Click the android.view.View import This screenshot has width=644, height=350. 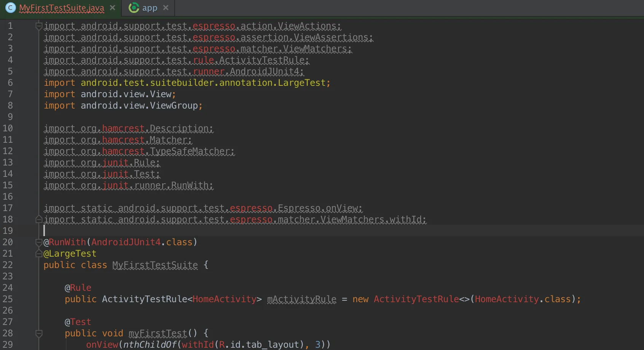coord(110,94)
